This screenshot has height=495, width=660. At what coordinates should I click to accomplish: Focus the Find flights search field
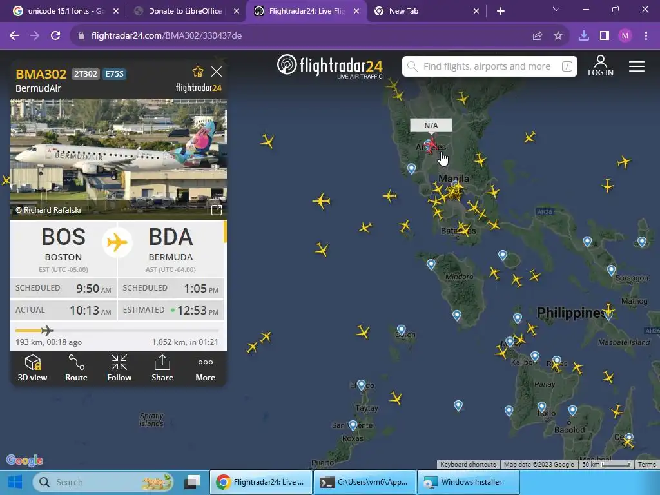[x=489, y=66]
